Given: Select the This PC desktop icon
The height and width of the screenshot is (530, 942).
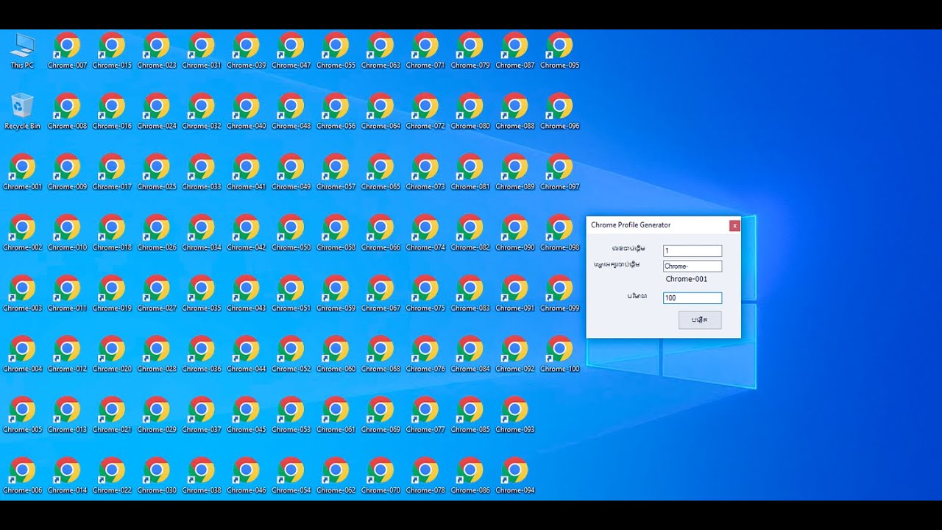Looking at the screenshot, I should [22, 51].
